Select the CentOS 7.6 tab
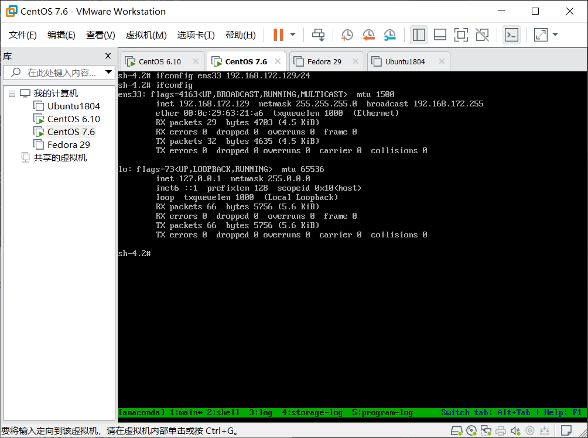The image size is (588, 438). click(247, 61)
